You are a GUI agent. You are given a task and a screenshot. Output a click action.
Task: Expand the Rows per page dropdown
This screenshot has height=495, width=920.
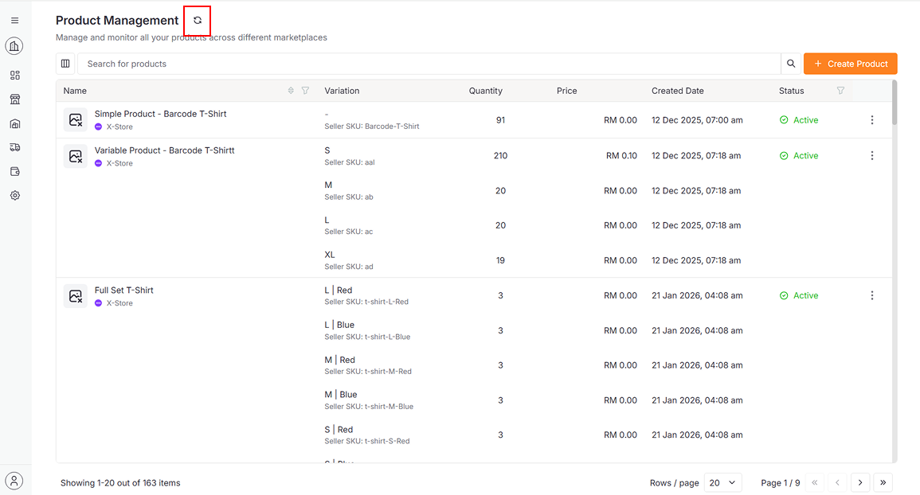pyautogui.click(x=722, y=482)
